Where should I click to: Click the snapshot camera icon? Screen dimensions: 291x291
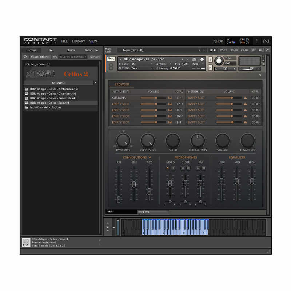click(194, 59)
